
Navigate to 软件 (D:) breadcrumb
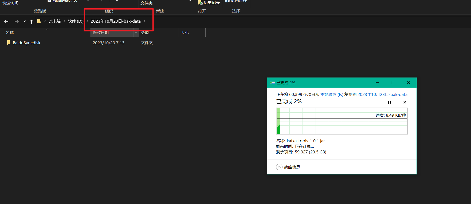point(76,21)
